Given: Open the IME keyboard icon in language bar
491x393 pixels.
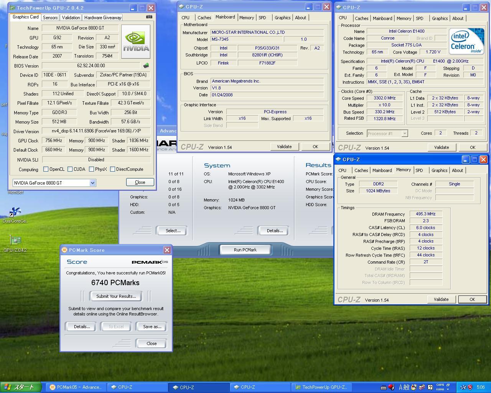Looking at the screenshot, I should (384, 387).
